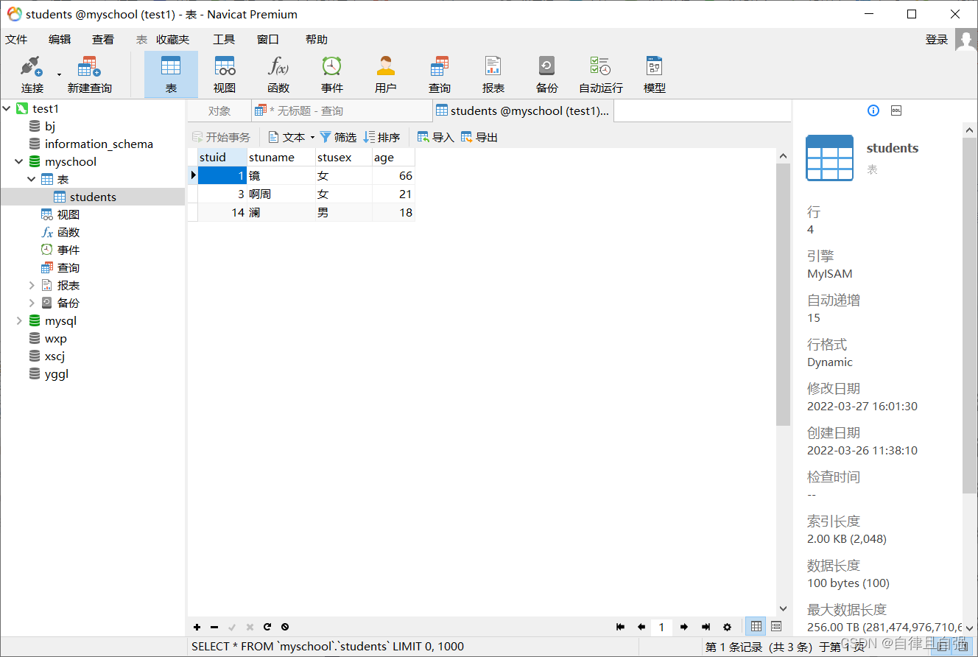Click the stusex column header
Screen dimensions: 978x657
click(x=344, y=157)
